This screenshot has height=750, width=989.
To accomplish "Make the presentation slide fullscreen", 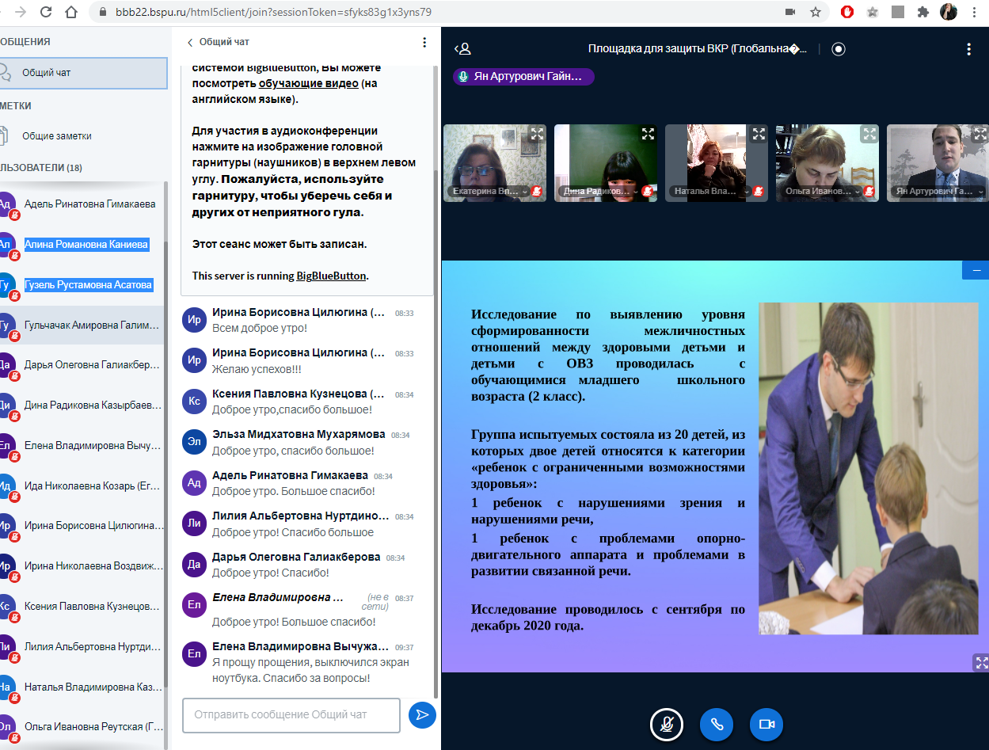I will 981,662.
